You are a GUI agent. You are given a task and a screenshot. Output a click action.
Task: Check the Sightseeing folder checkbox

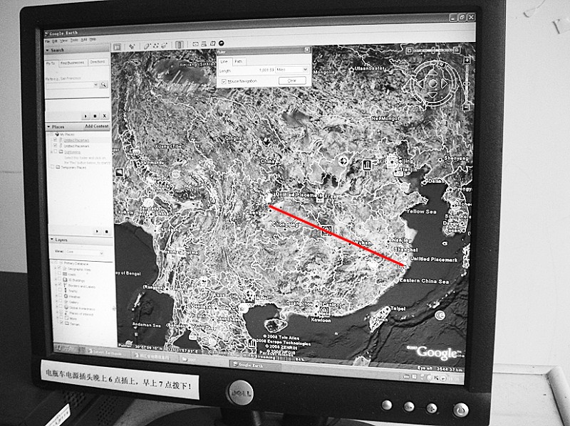56,151
